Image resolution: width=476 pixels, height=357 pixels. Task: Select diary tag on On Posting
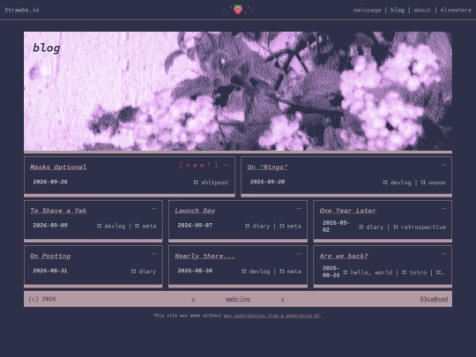tap(144, 271)
